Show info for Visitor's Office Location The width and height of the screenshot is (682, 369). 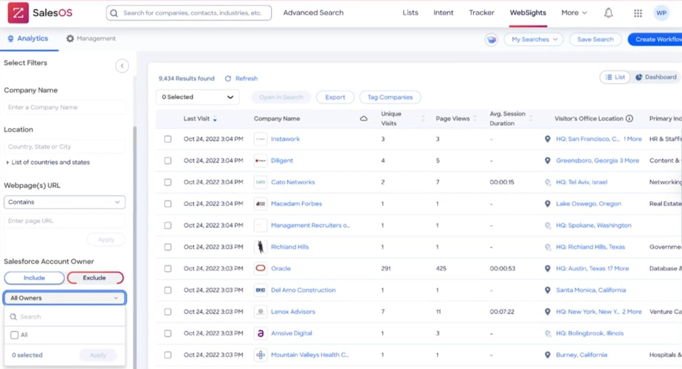[629, 118]
